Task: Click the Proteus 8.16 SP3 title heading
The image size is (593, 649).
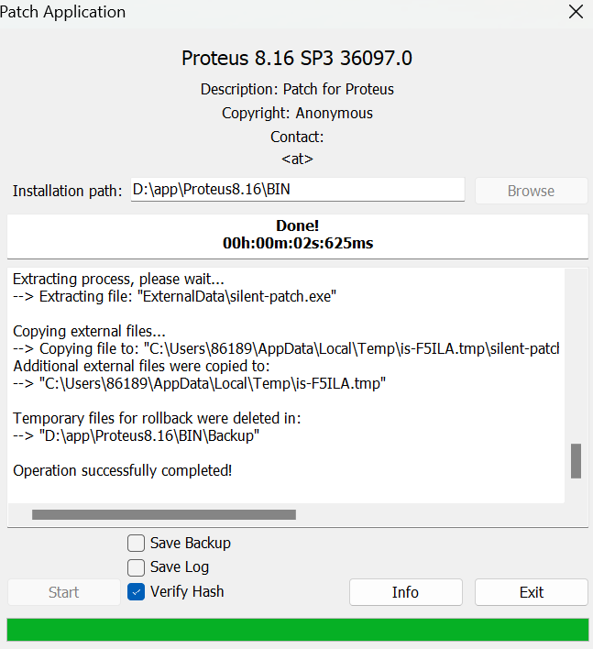Action: tap(297, 58)
